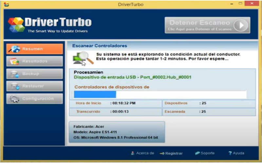Screen dimensions: 262x163
Task: Click the Registrar key icon
Action: click(162, 154)
